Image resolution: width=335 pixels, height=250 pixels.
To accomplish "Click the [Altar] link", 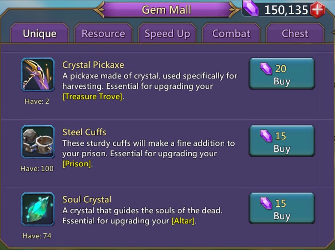I will (x=183, y=221).
